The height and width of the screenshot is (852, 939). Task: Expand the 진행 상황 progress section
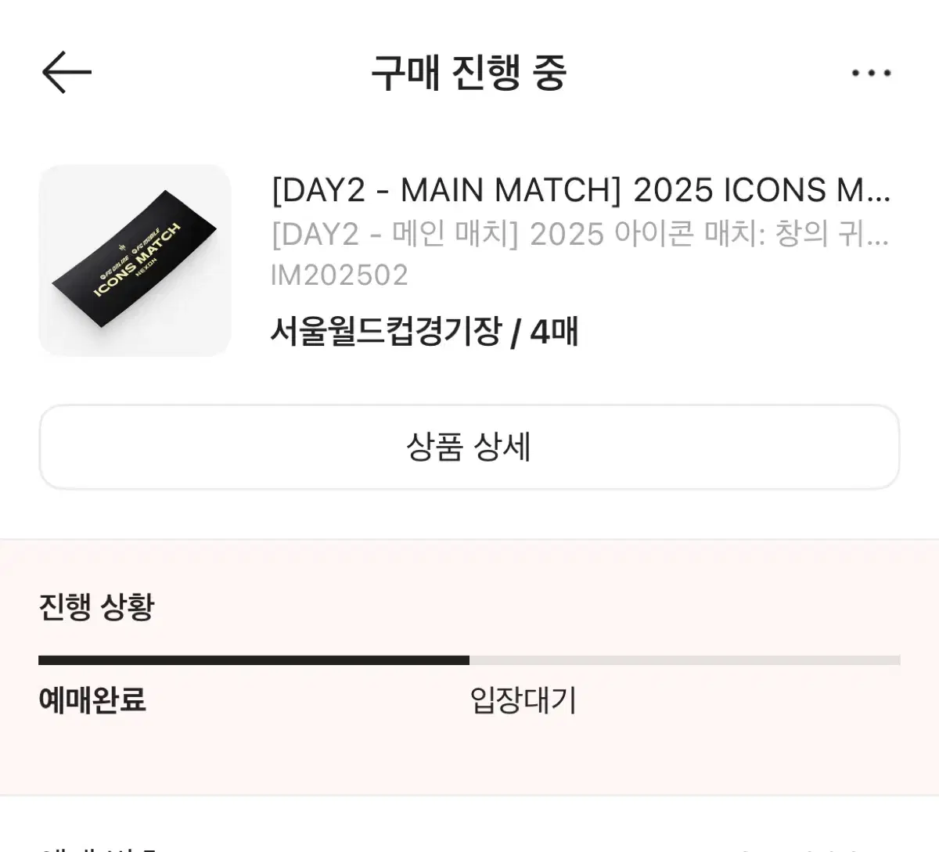(98, 605)
